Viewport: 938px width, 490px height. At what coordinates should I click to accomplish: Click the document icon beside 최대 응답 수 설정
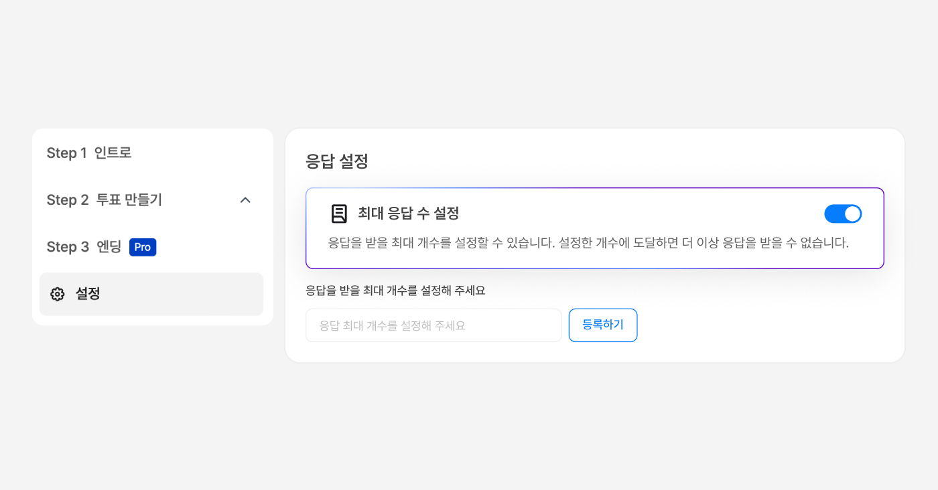(340, 214)
